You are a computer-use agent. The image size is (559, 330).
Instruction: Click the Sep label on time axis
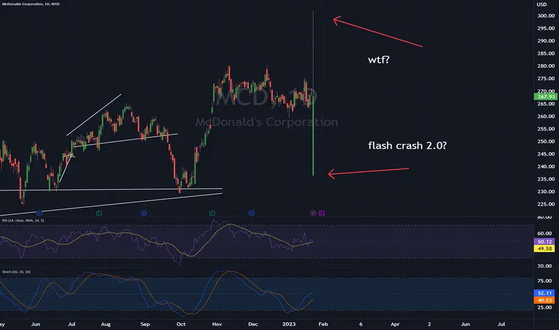point(145,324)
